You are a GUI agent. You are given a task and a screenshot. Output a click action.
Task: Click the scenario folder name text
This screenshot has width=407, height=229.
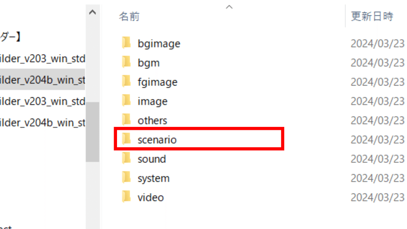pos(157,139)
